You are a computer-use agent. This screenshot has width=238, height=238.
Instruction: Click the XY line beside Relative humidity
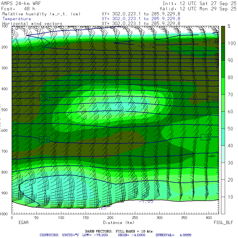coord(141,14)
